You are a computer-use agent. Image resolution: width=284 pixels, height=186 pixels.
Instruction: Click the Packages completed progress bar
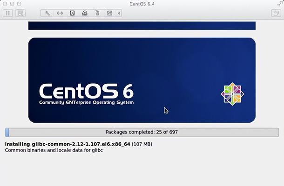coord(142,132)
